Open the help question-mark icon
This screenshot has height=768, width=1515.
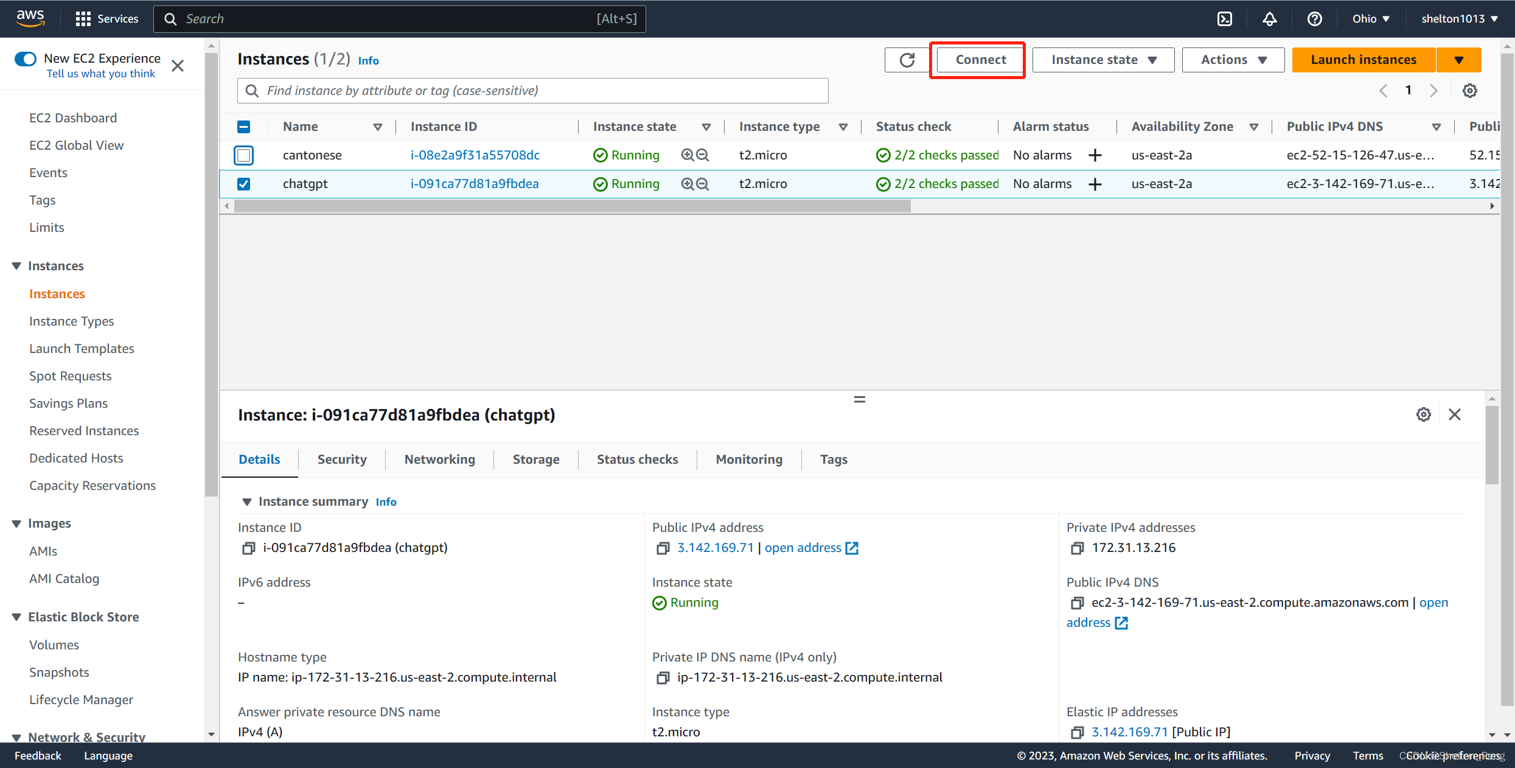(x=1314, y=19)
